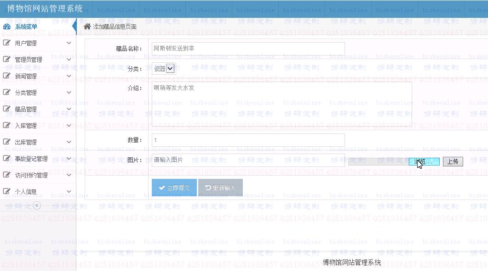Open the 用户管理 menu item
The width and height of the screenshot is (488, 271).
[x=38, y=43]
